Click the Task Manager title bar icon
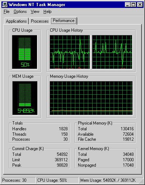 pos(5,5)
